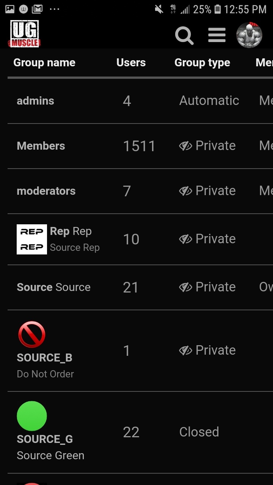This screenshot has width=273, height=485.
Task: Tap the hidden-eye icon in SOURCE_B row
Action: click(185, 350)
